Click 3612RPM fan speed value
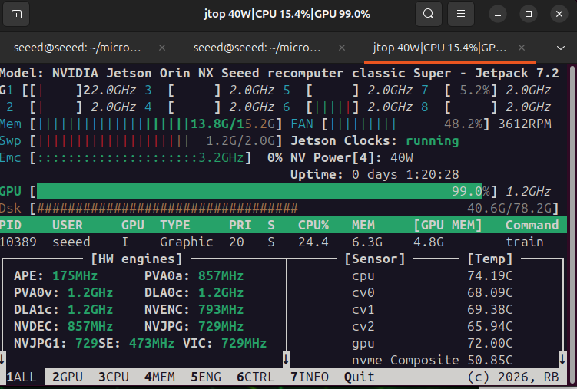This screenshot has height=389, width=577. (x=525, y=124)
